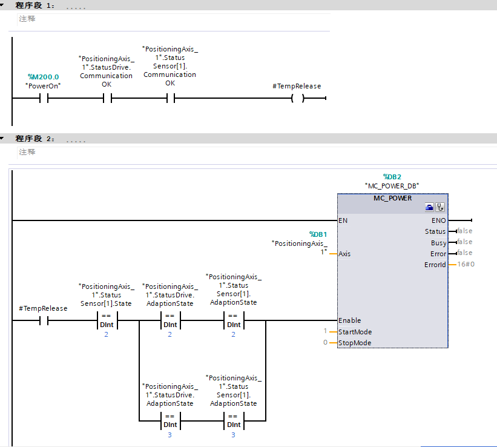
Task: Click the ErrorId output value 16#0
Action: [466, 265]
